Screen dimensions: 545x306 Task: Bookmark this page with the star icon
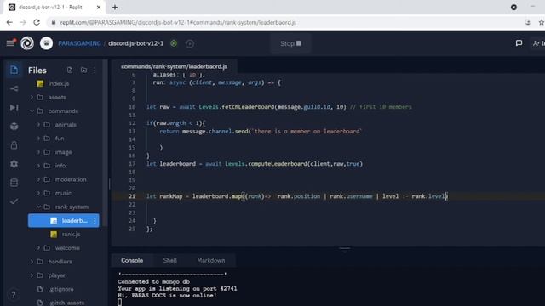pos(542,23)
